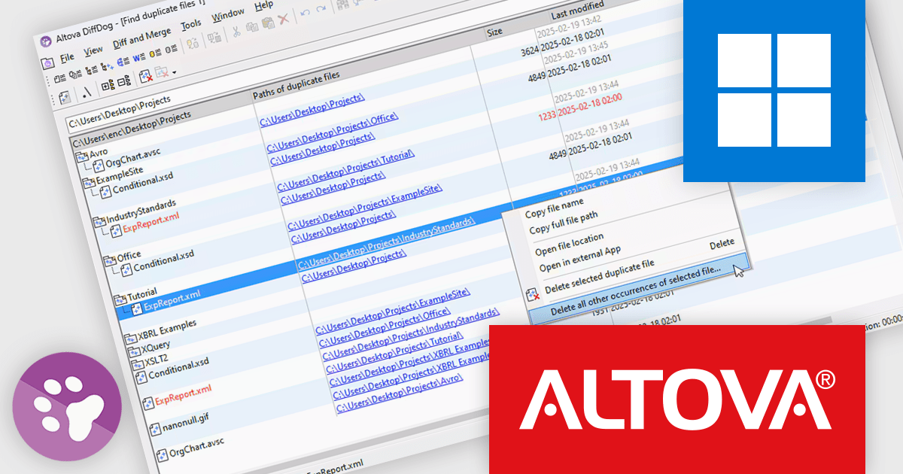Image resolution: width=903 pixels, height=474 pixels.
Task: Click the scissors Cut icon
Action: click(236, 32)
